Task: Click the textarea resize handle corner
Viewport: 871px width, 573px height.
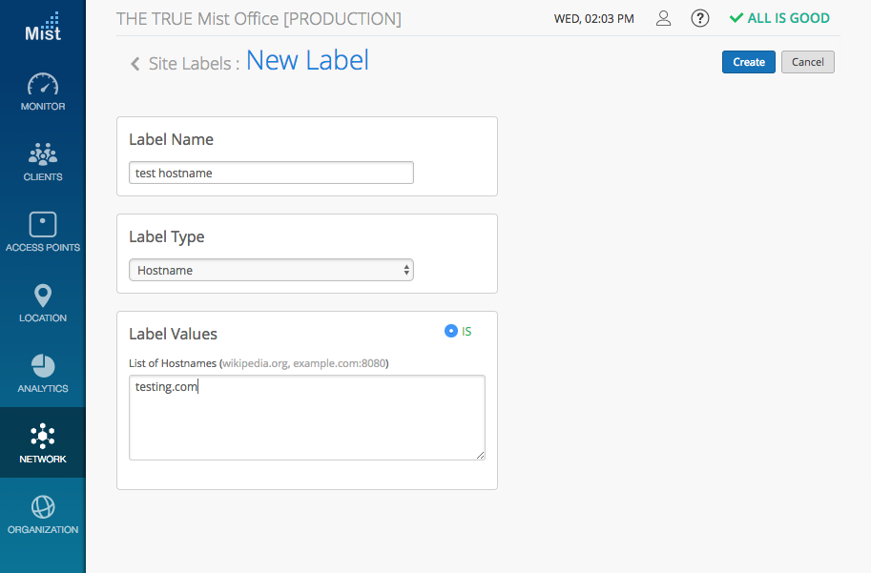Action: click(x=480, y=455)
